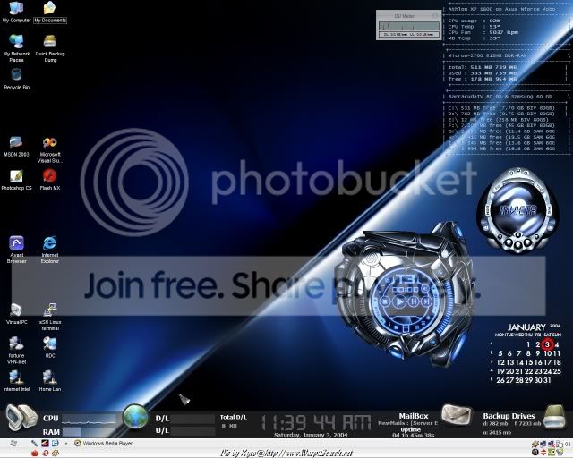
Task: Click the Start button on the taskbar
Action: point(13,444)
